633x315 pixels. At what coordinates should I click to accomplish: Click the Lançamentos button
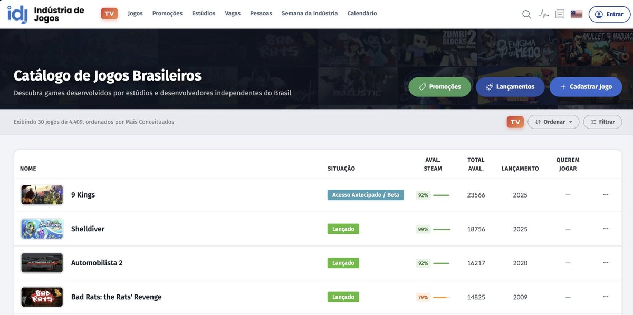pos(510,87)
